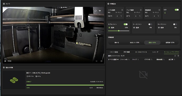Screen dimensions: 182x96
Task: Select 安定した 50% print speed
Action: (x=135, y=42)
